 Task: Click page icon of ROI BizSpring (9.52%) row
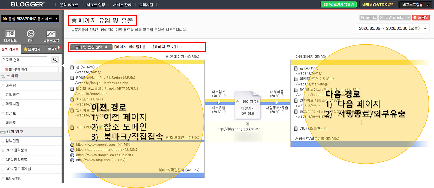[x=72, y=78]
